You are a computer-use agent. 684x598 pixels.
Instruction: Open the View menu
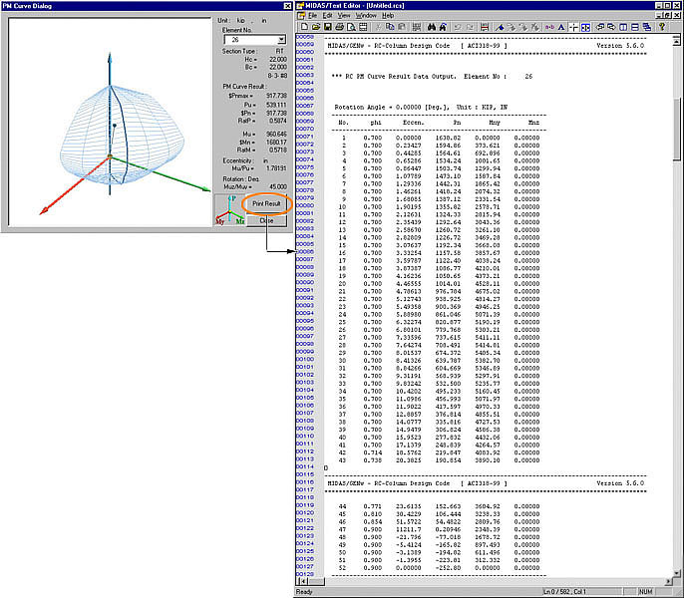[344, 16]
